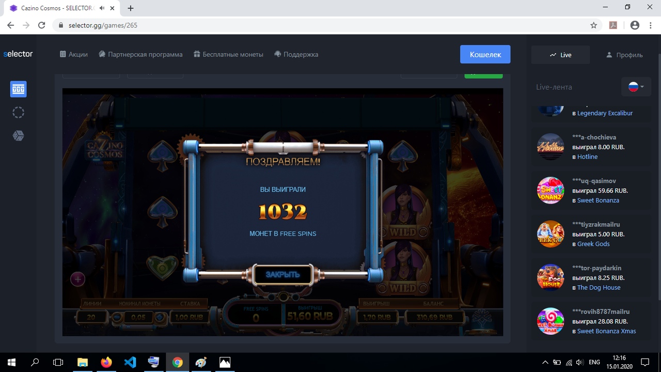Open the Legendary Excalibur game link
The width and height of the screenshot is (661, 372).
[605, 113]
